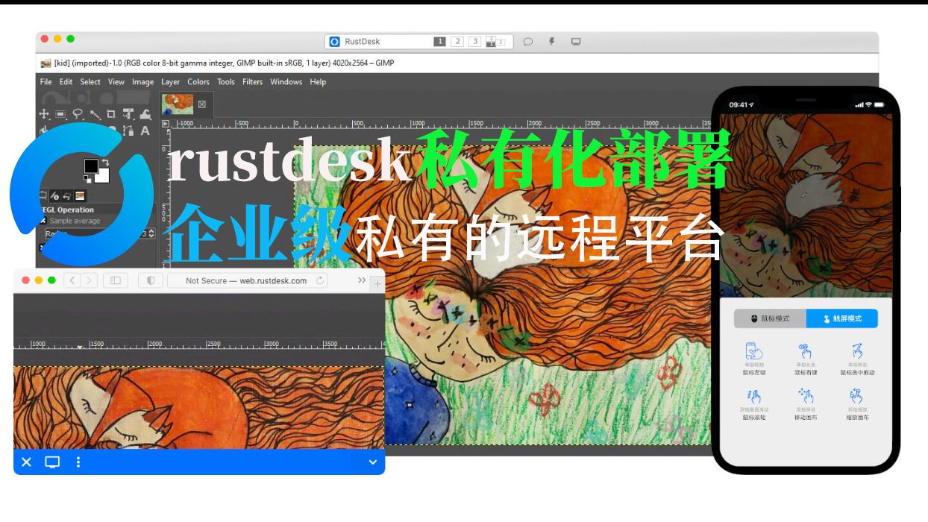The image size is (928, 522).
Task: Select the Free Select lasso tool
Action: (x=78, y=113)
